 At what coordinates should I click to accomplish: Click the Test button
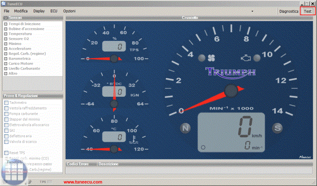[x=307, y=11]
